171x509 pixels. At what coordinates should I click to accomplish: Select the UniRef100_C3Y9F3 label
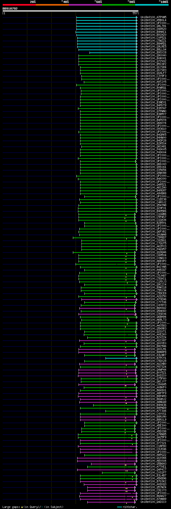click(x=153, y=76)
